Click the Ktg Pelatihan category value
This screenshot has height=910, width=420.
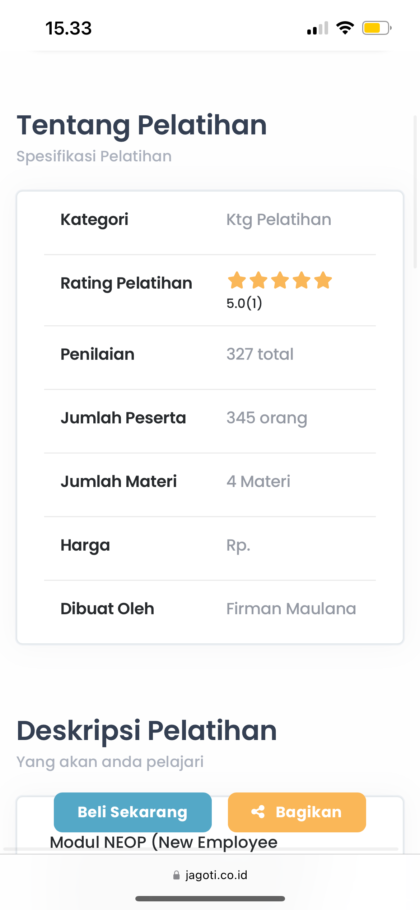click(279, 220)
